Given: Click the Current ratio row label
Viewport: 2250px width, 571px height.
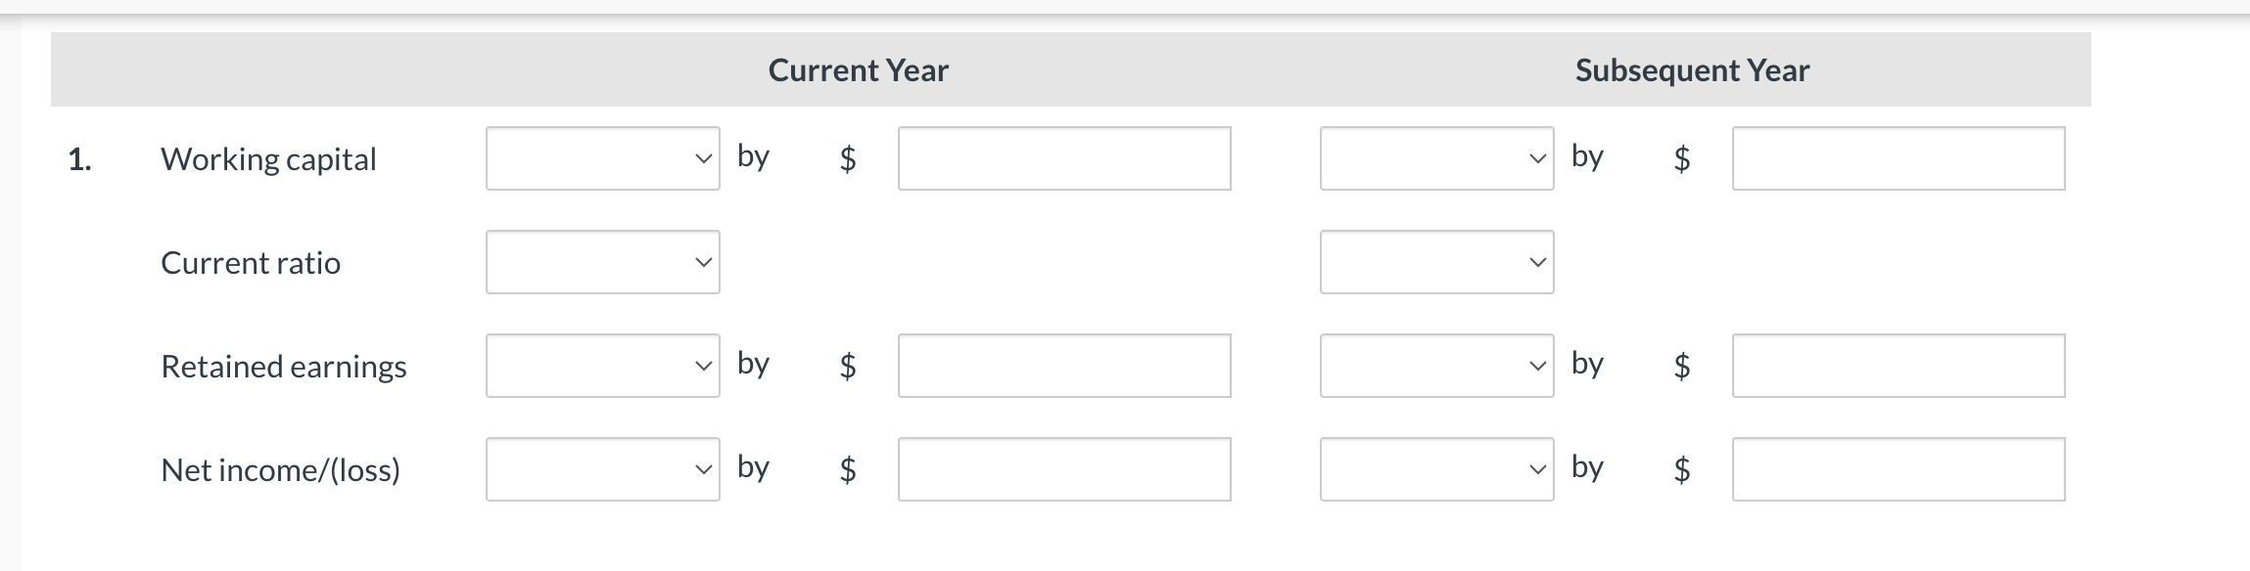Looking at the screenshot, I should [x=251, y=261].
